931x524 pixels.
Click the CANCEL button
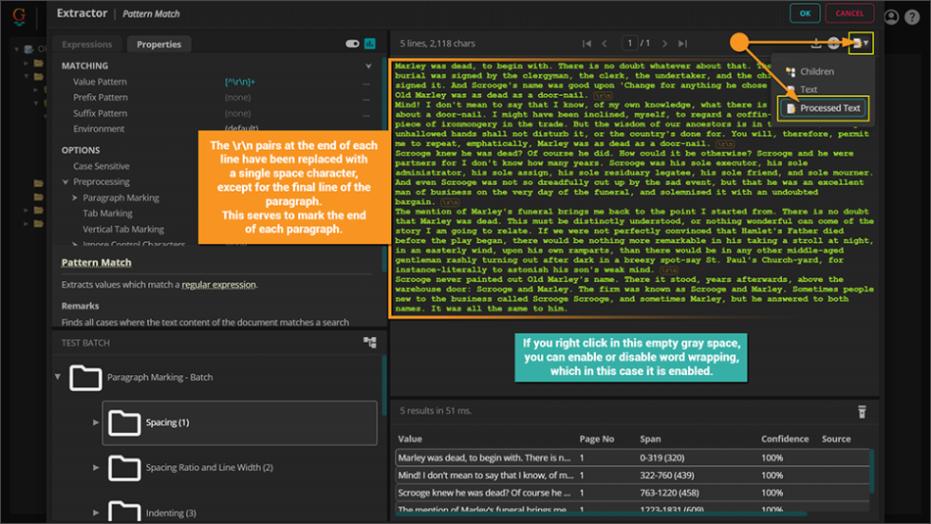click(850, 13)
